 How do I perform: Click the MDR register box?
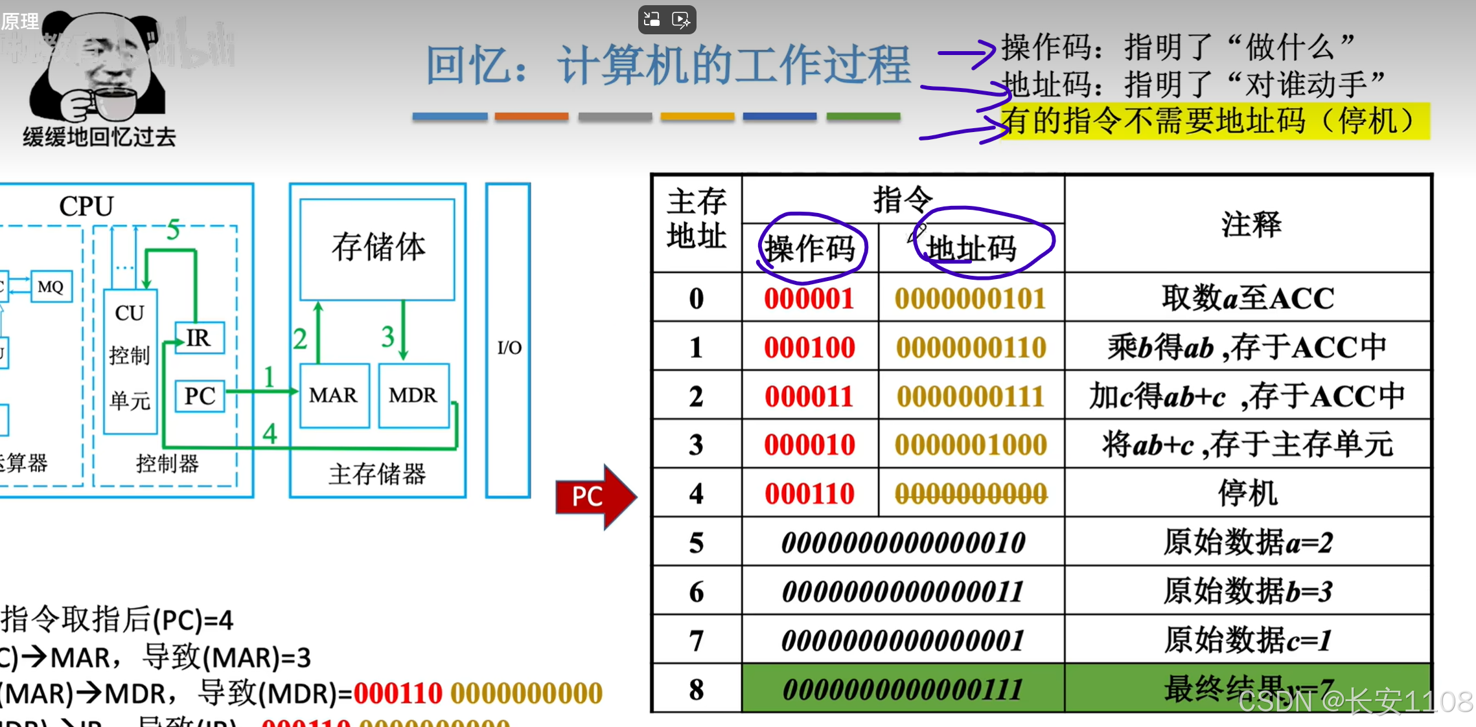413,395
